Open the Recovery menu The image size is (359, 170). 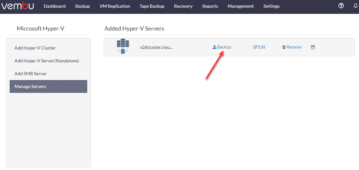pos(183,6)
